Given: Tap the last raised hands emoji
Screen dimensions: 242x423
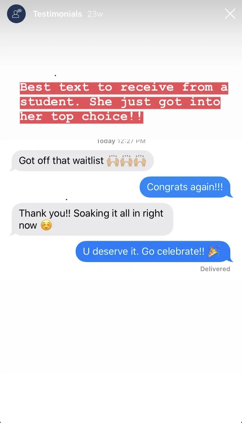Looking at the screenshot, I should (x=140, y=161).
